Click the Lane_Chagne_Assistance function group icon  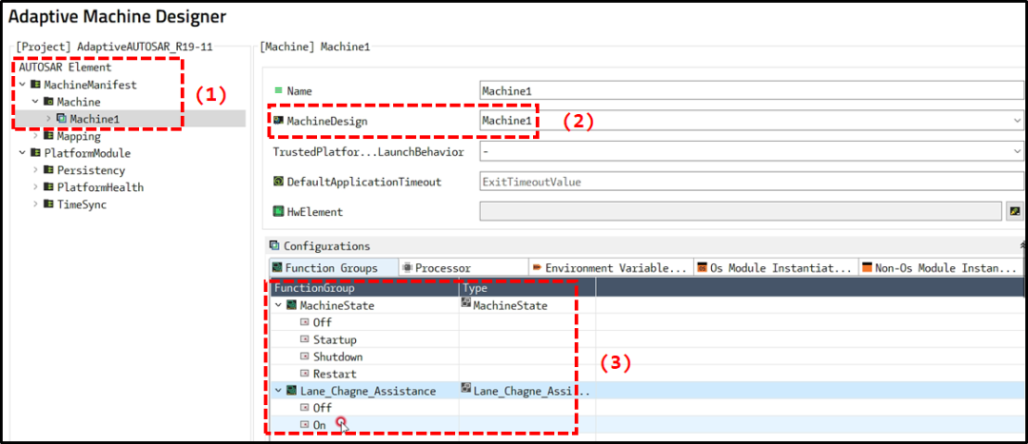[292, 391]
